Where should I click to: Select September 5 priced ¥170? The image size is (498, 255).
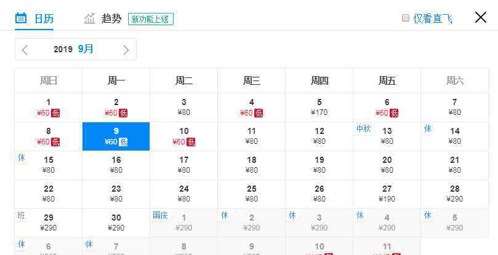(x=319, y=107)
